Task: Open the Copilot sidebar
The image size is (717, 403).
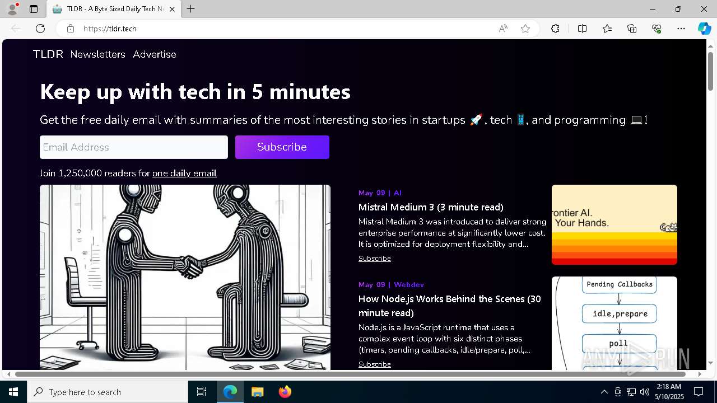Action: [704, 29]
